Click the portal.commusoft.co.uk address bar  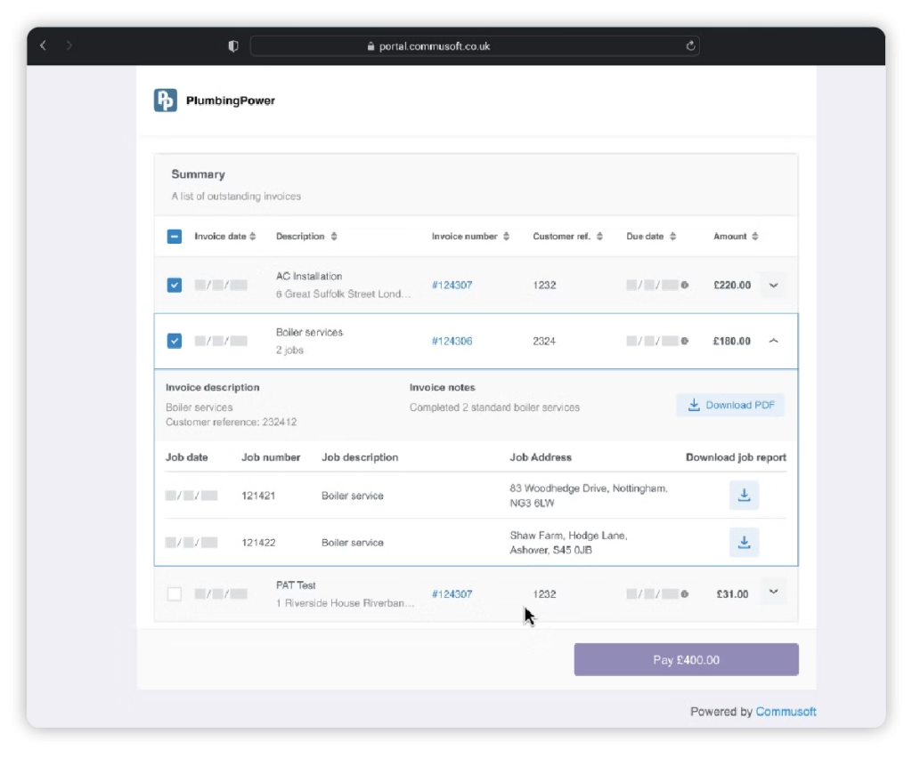(474, 46)
